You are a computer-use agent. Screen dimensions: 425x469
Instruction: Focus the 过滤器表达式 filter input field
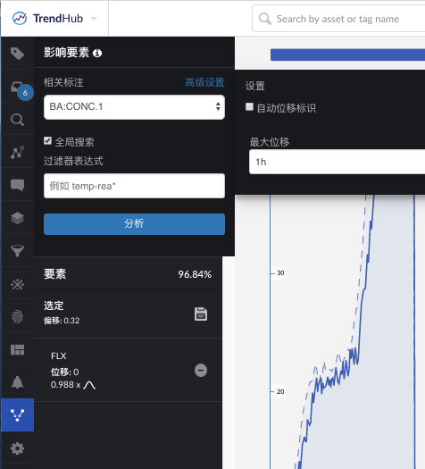[134, 186]
